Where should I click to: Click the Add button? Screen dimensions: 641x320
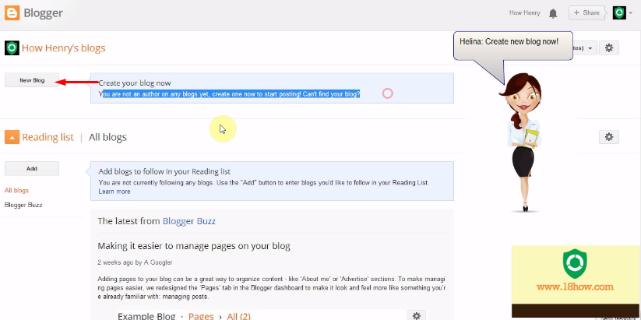click(x=32, y=168)
